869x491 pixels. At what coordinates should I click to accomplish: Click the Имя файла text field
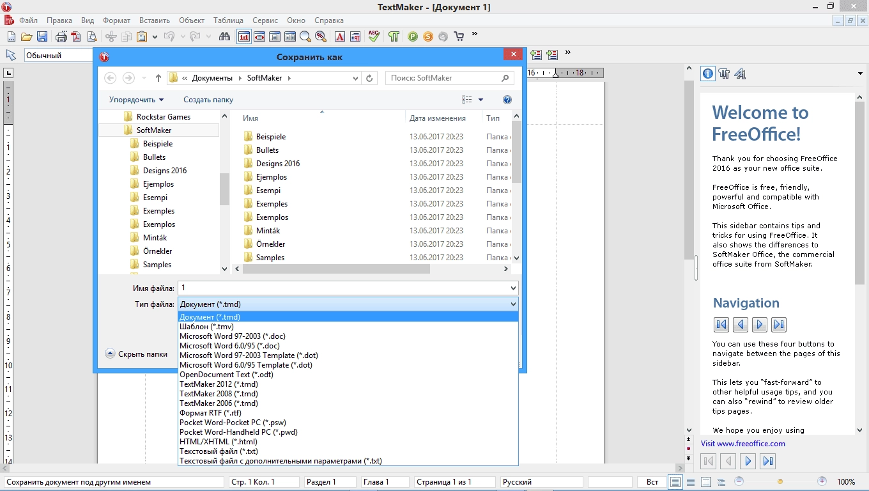342,288
